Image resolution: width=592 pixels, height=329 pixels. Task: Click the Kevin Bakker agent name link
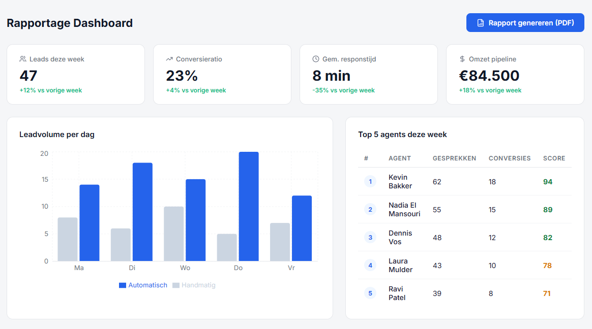click(400, 181)
